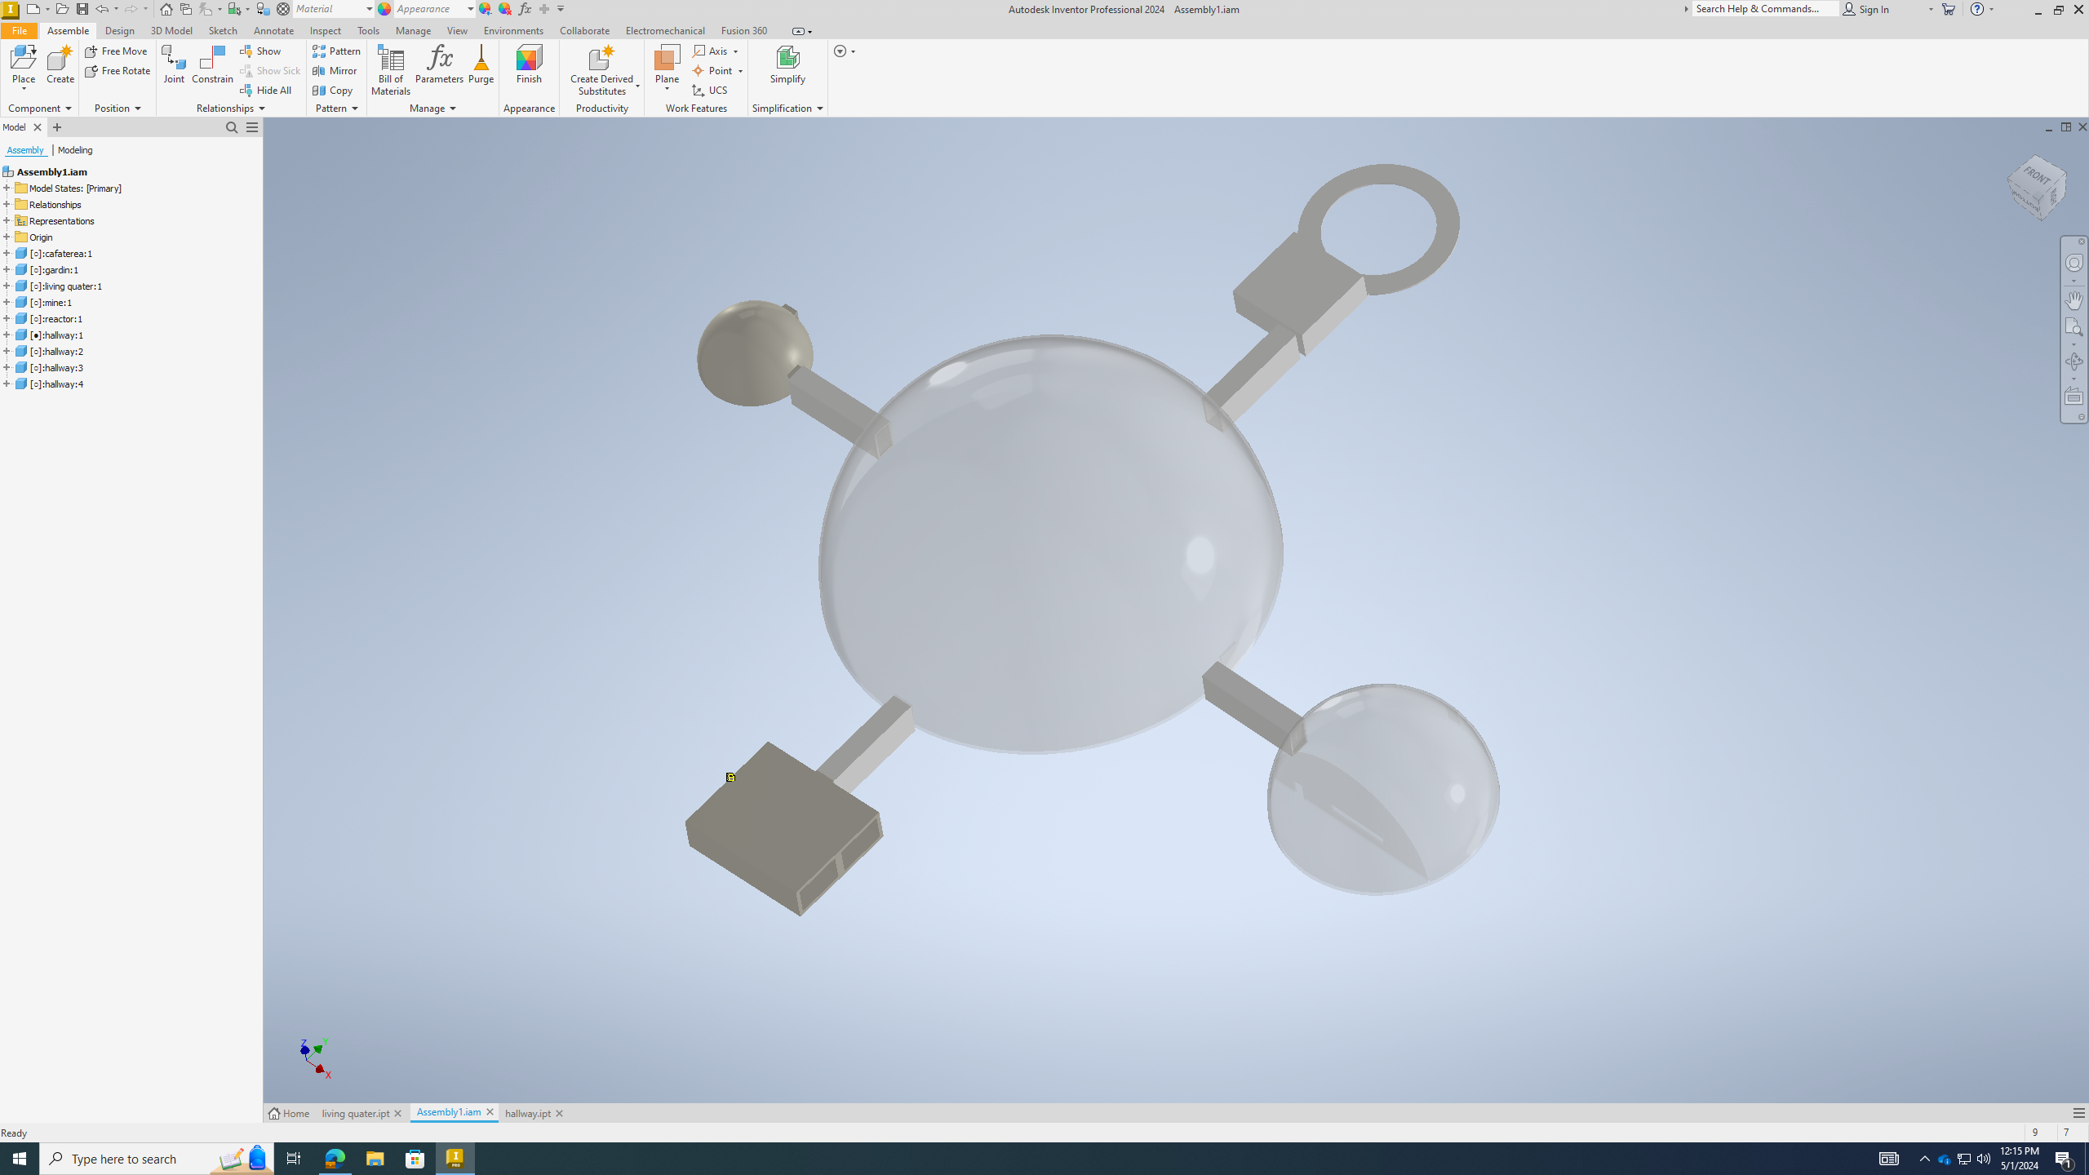The width and height of the screenshot is (2089, 1175).
Task: Click the Full Navigation Wheel icon
Action: 2073,263
